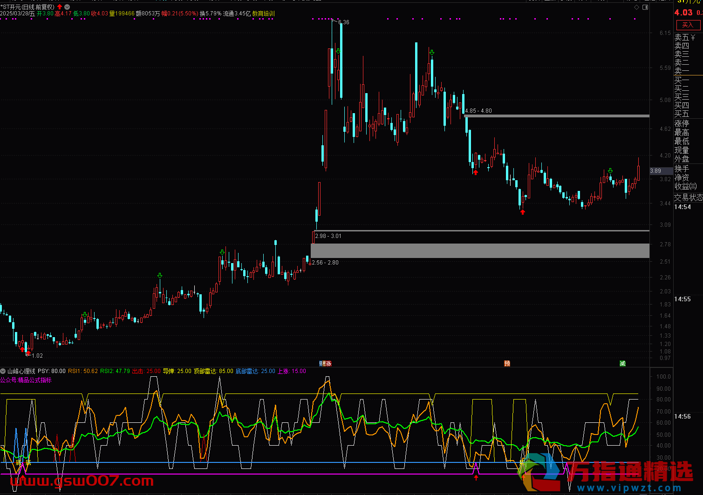Click the 卖五 order book row
This screenshot has width=703, height=495.
coord(685,37)
